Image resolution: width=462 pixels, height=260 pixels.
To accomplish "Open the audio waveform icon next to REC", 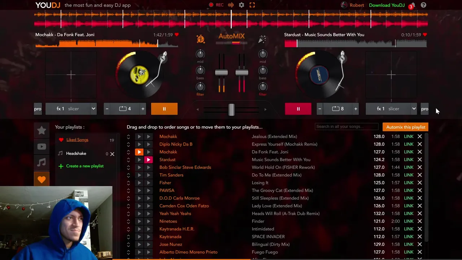I will click(x=231, y=5).
